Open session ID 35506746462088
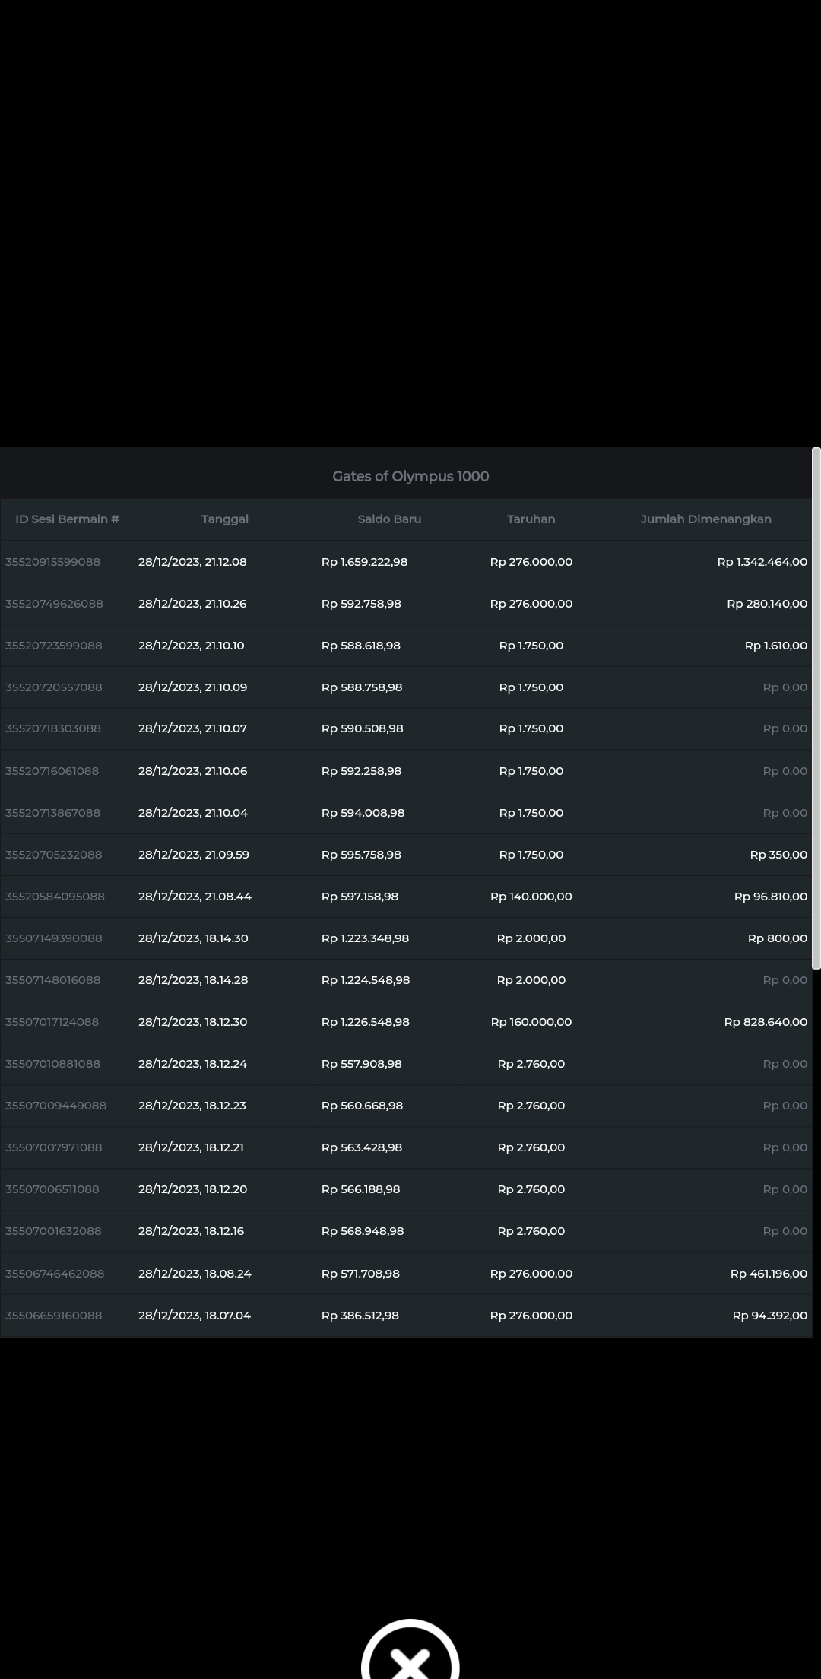Image resolution: width=821 pixels, height=1679 pixels. 55,1274
